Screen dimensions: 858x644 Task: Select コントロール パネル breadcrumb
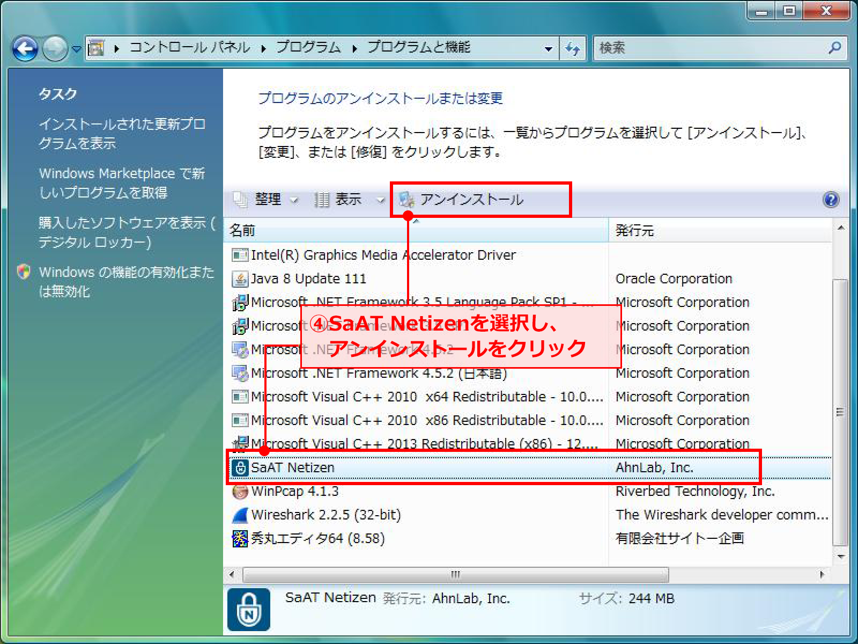click(x=190, y=48)
